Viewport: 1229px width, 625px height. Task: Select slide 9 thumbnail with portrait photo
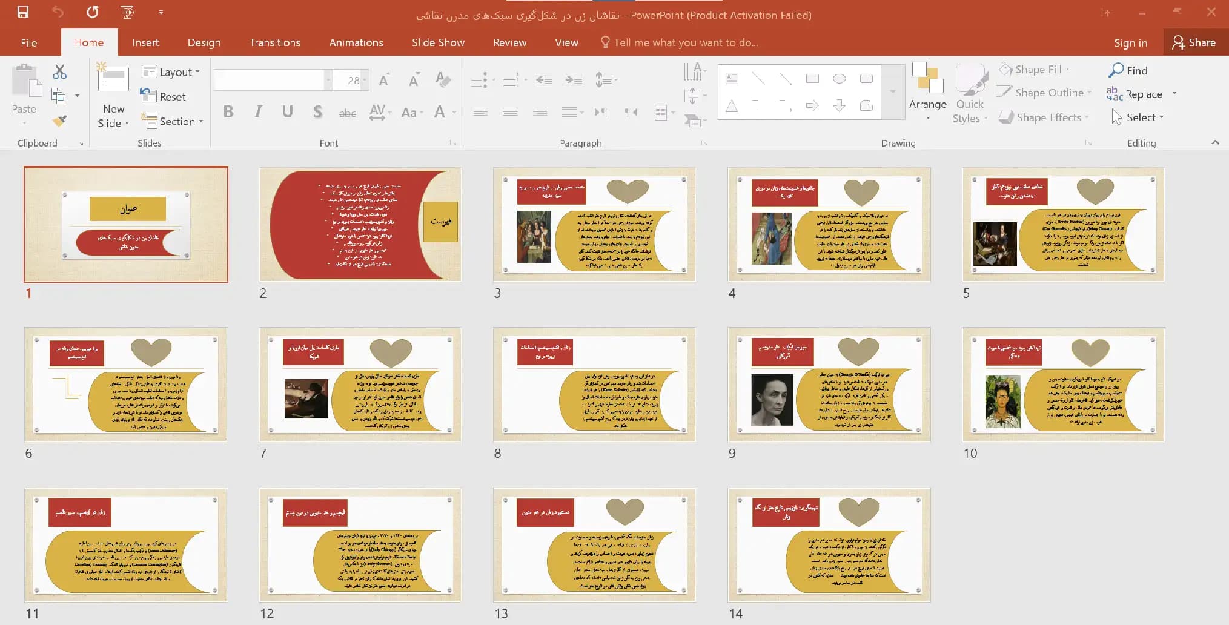829,385
